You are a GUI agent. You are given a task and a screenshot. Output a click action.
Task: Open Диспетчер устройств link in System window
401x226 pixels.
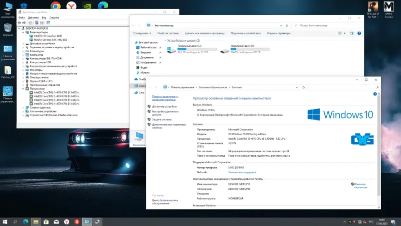click(164, 106)
